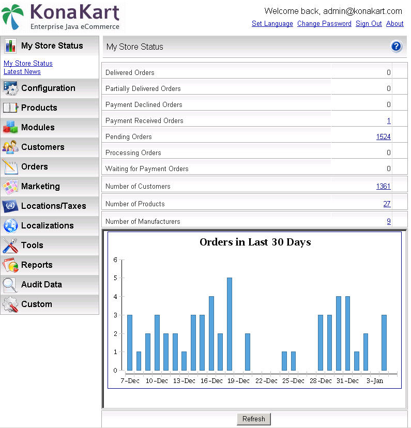Open the Number of Customers link 1361
411x428 pixels.
383,187
